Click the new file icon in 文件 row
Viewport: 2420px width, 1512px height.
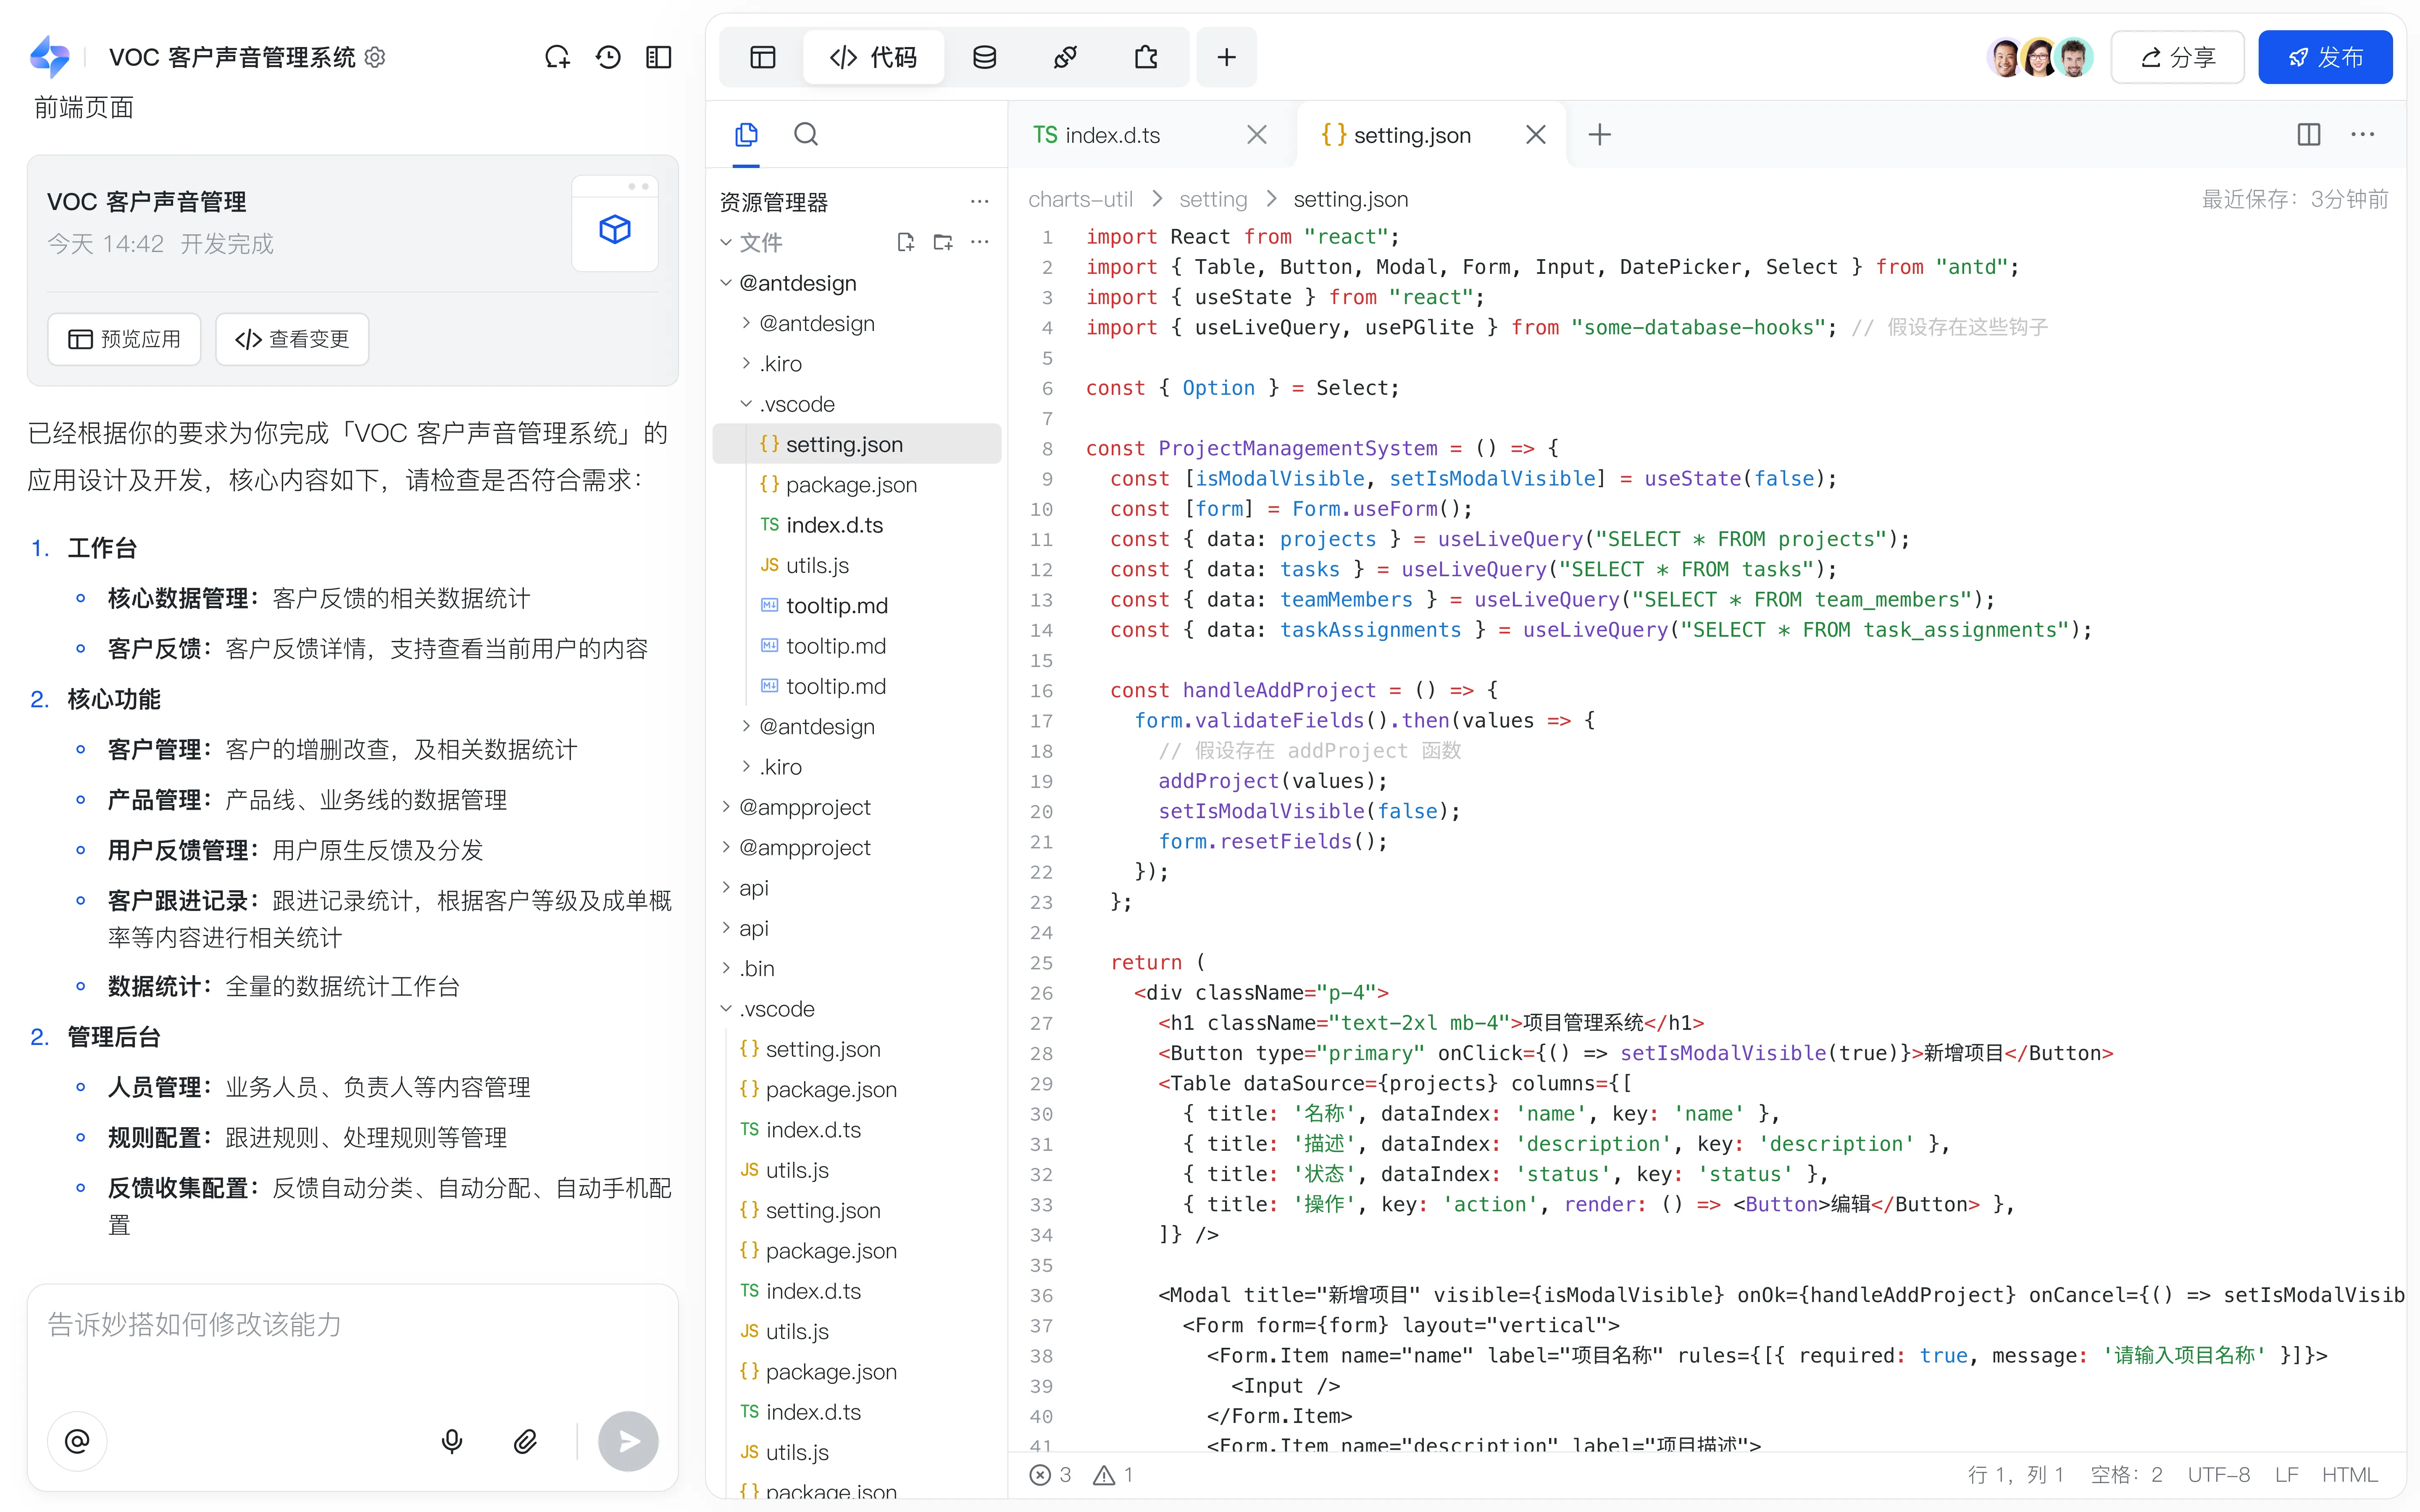point(906,242)
